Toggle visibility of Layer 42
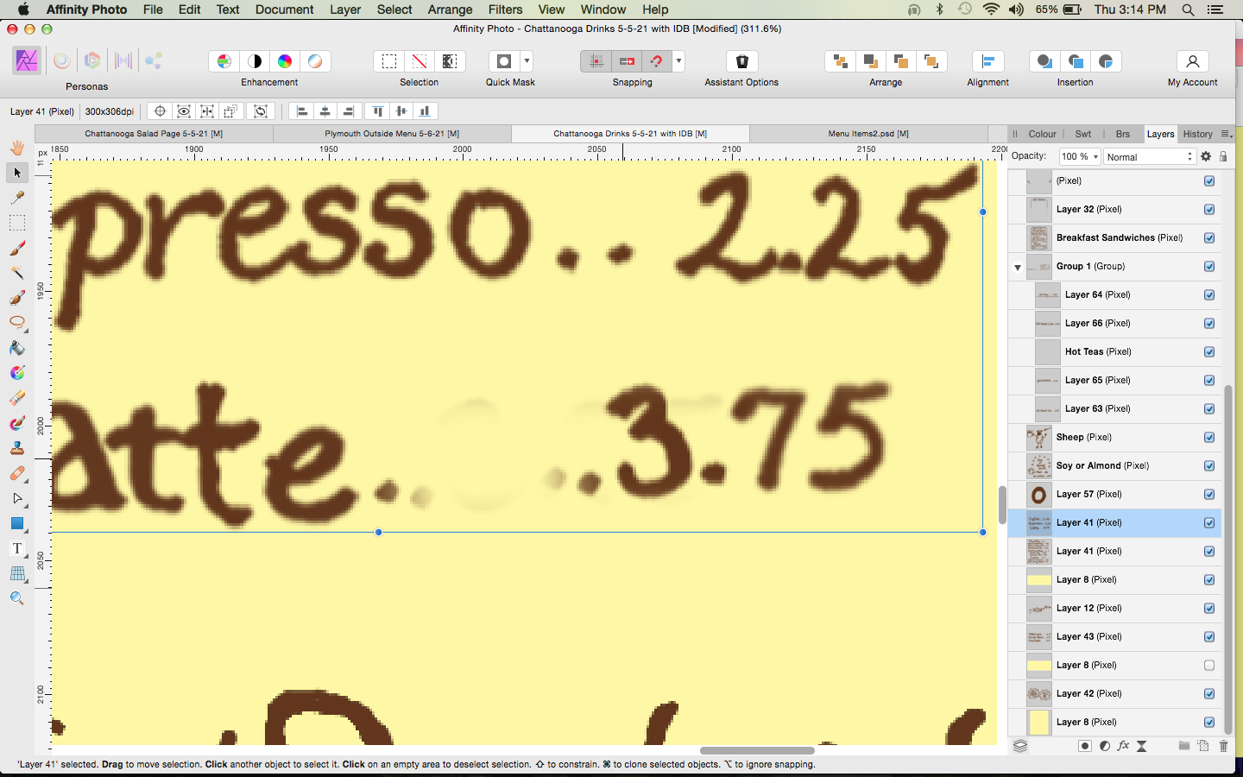This screenshot has width=1243, height=777. [1209, 693]
